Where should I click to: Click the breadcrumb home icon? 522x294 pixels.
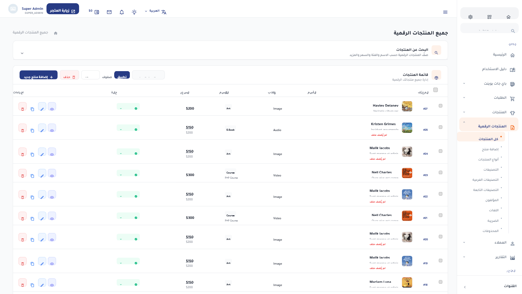pos(55,33)
